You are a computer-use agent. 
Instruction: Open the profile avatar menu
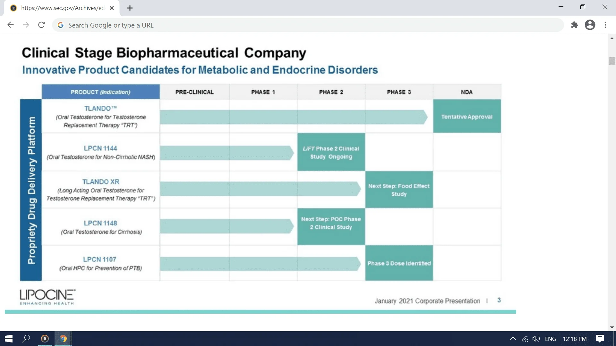click(x=590, y=25)
